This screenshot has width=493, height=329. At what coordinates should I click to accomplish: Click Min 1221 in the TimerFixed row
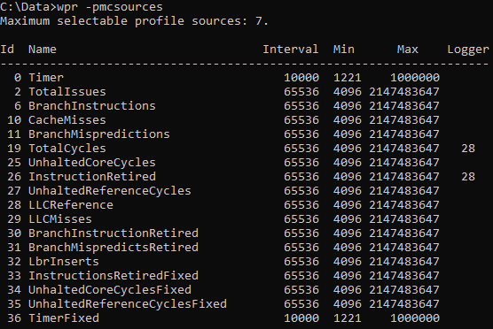(347, 318)
